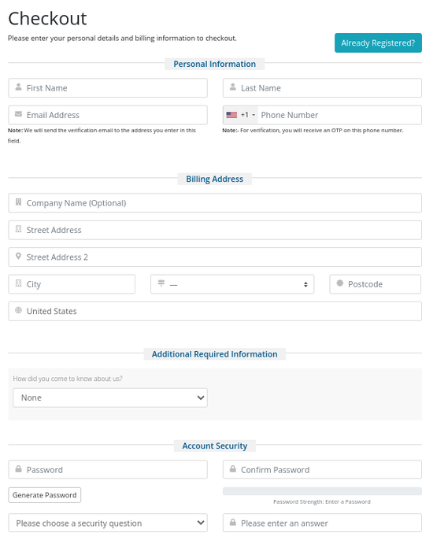Click the building icon in Company Name field
The image size is (422, 551).
tap(18, 202)
